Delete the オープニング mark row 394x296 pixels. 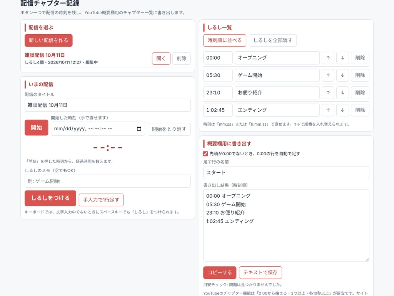tap(360, 58)
